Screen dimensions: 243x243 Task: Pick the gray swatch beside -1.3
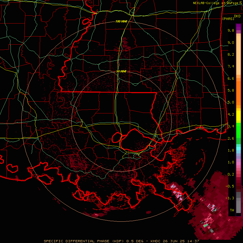click(x=238, y=200)
